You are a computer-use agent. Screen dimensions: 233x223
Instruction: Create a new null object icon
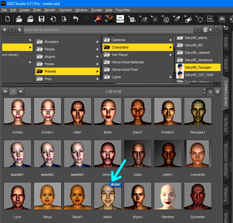point(199,19)
